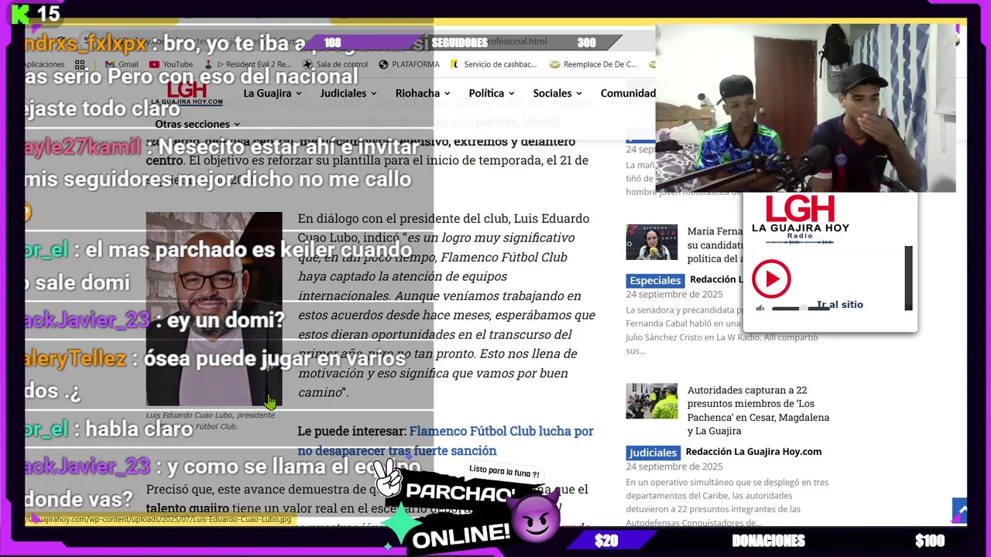Screen dimensions: 991x557
Task: Open the Reemplace De De C bookmark
Action: (x=593, y=64)
